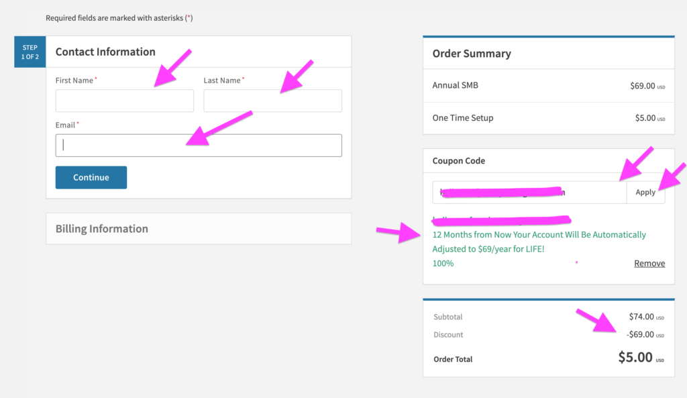Click the -$69.00 Discount amount
Viewport: 687px width, 398px height.
point(640,334)
